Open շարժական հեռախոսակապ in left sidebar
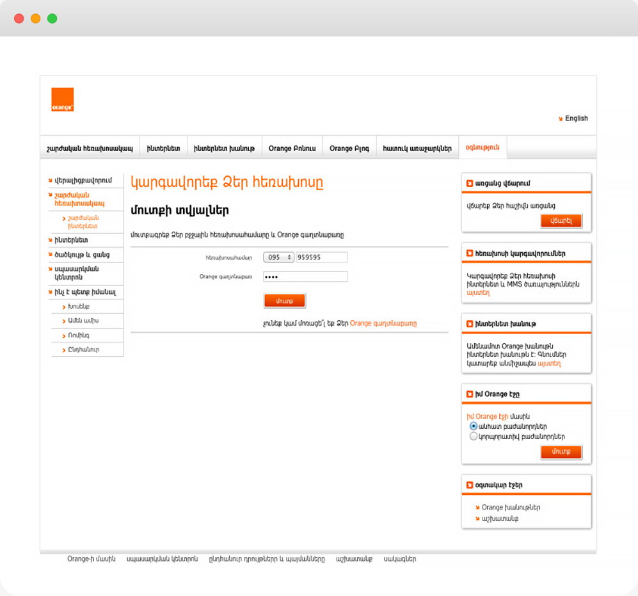This screenshot has height=596, width=638. [x=80, y=199]
